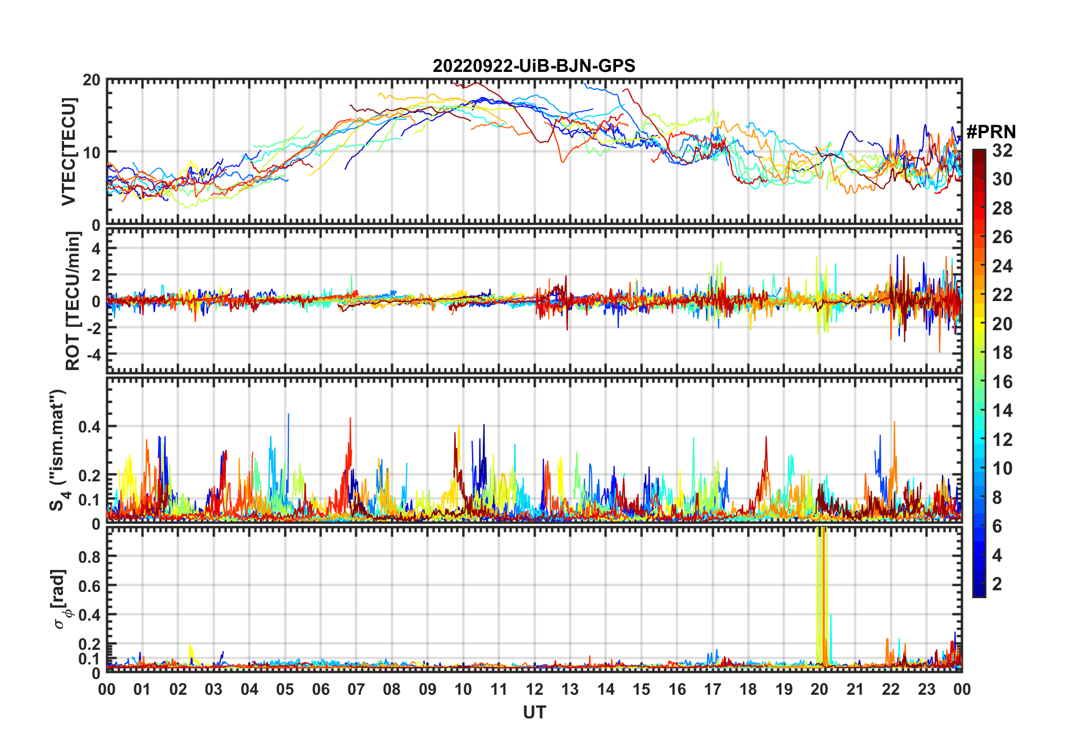
Task: Click the 20 hour tick on the UT axis
Action: pos(819,689)
